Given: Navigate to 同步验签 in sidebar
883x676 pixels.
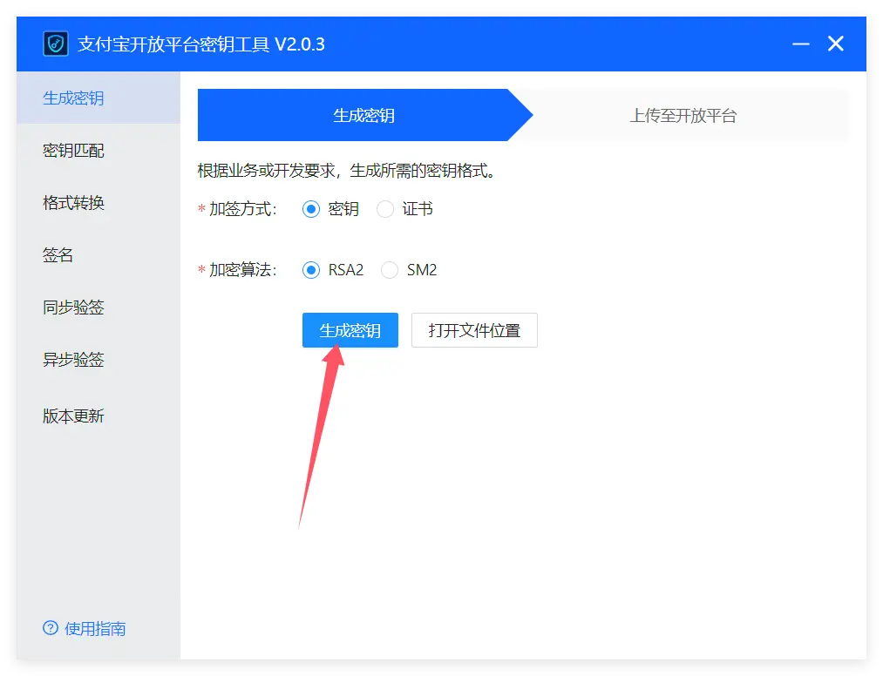Looking at the screenshot, I should (x=73, y=308).
